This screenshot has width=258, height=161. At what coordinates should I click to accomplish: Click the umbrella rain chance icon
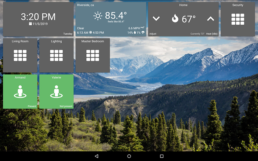[144, 33]
